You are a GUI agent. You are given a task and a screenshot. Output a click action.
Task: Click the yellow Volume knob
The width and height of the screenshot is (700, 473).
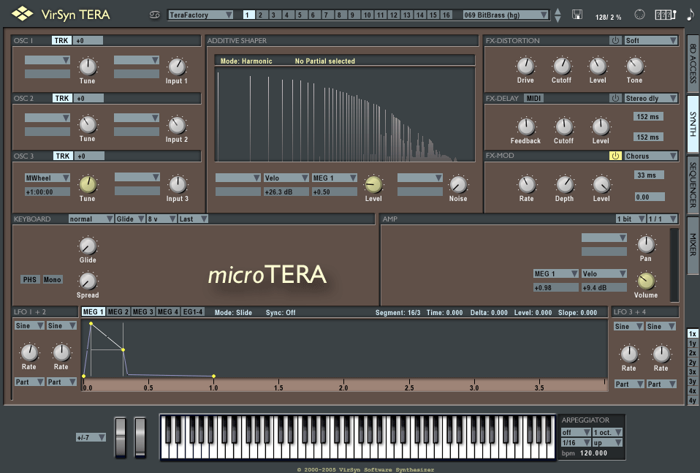tap(646, 281)
